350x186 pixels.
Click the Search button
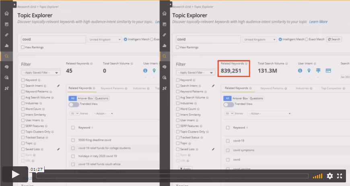(x=334, y=39)
